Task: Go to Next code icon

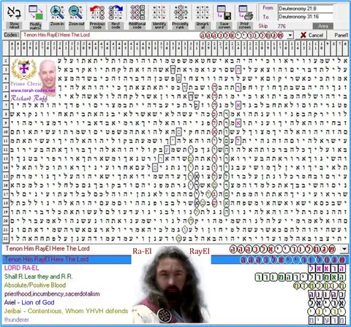Action: 116,12
